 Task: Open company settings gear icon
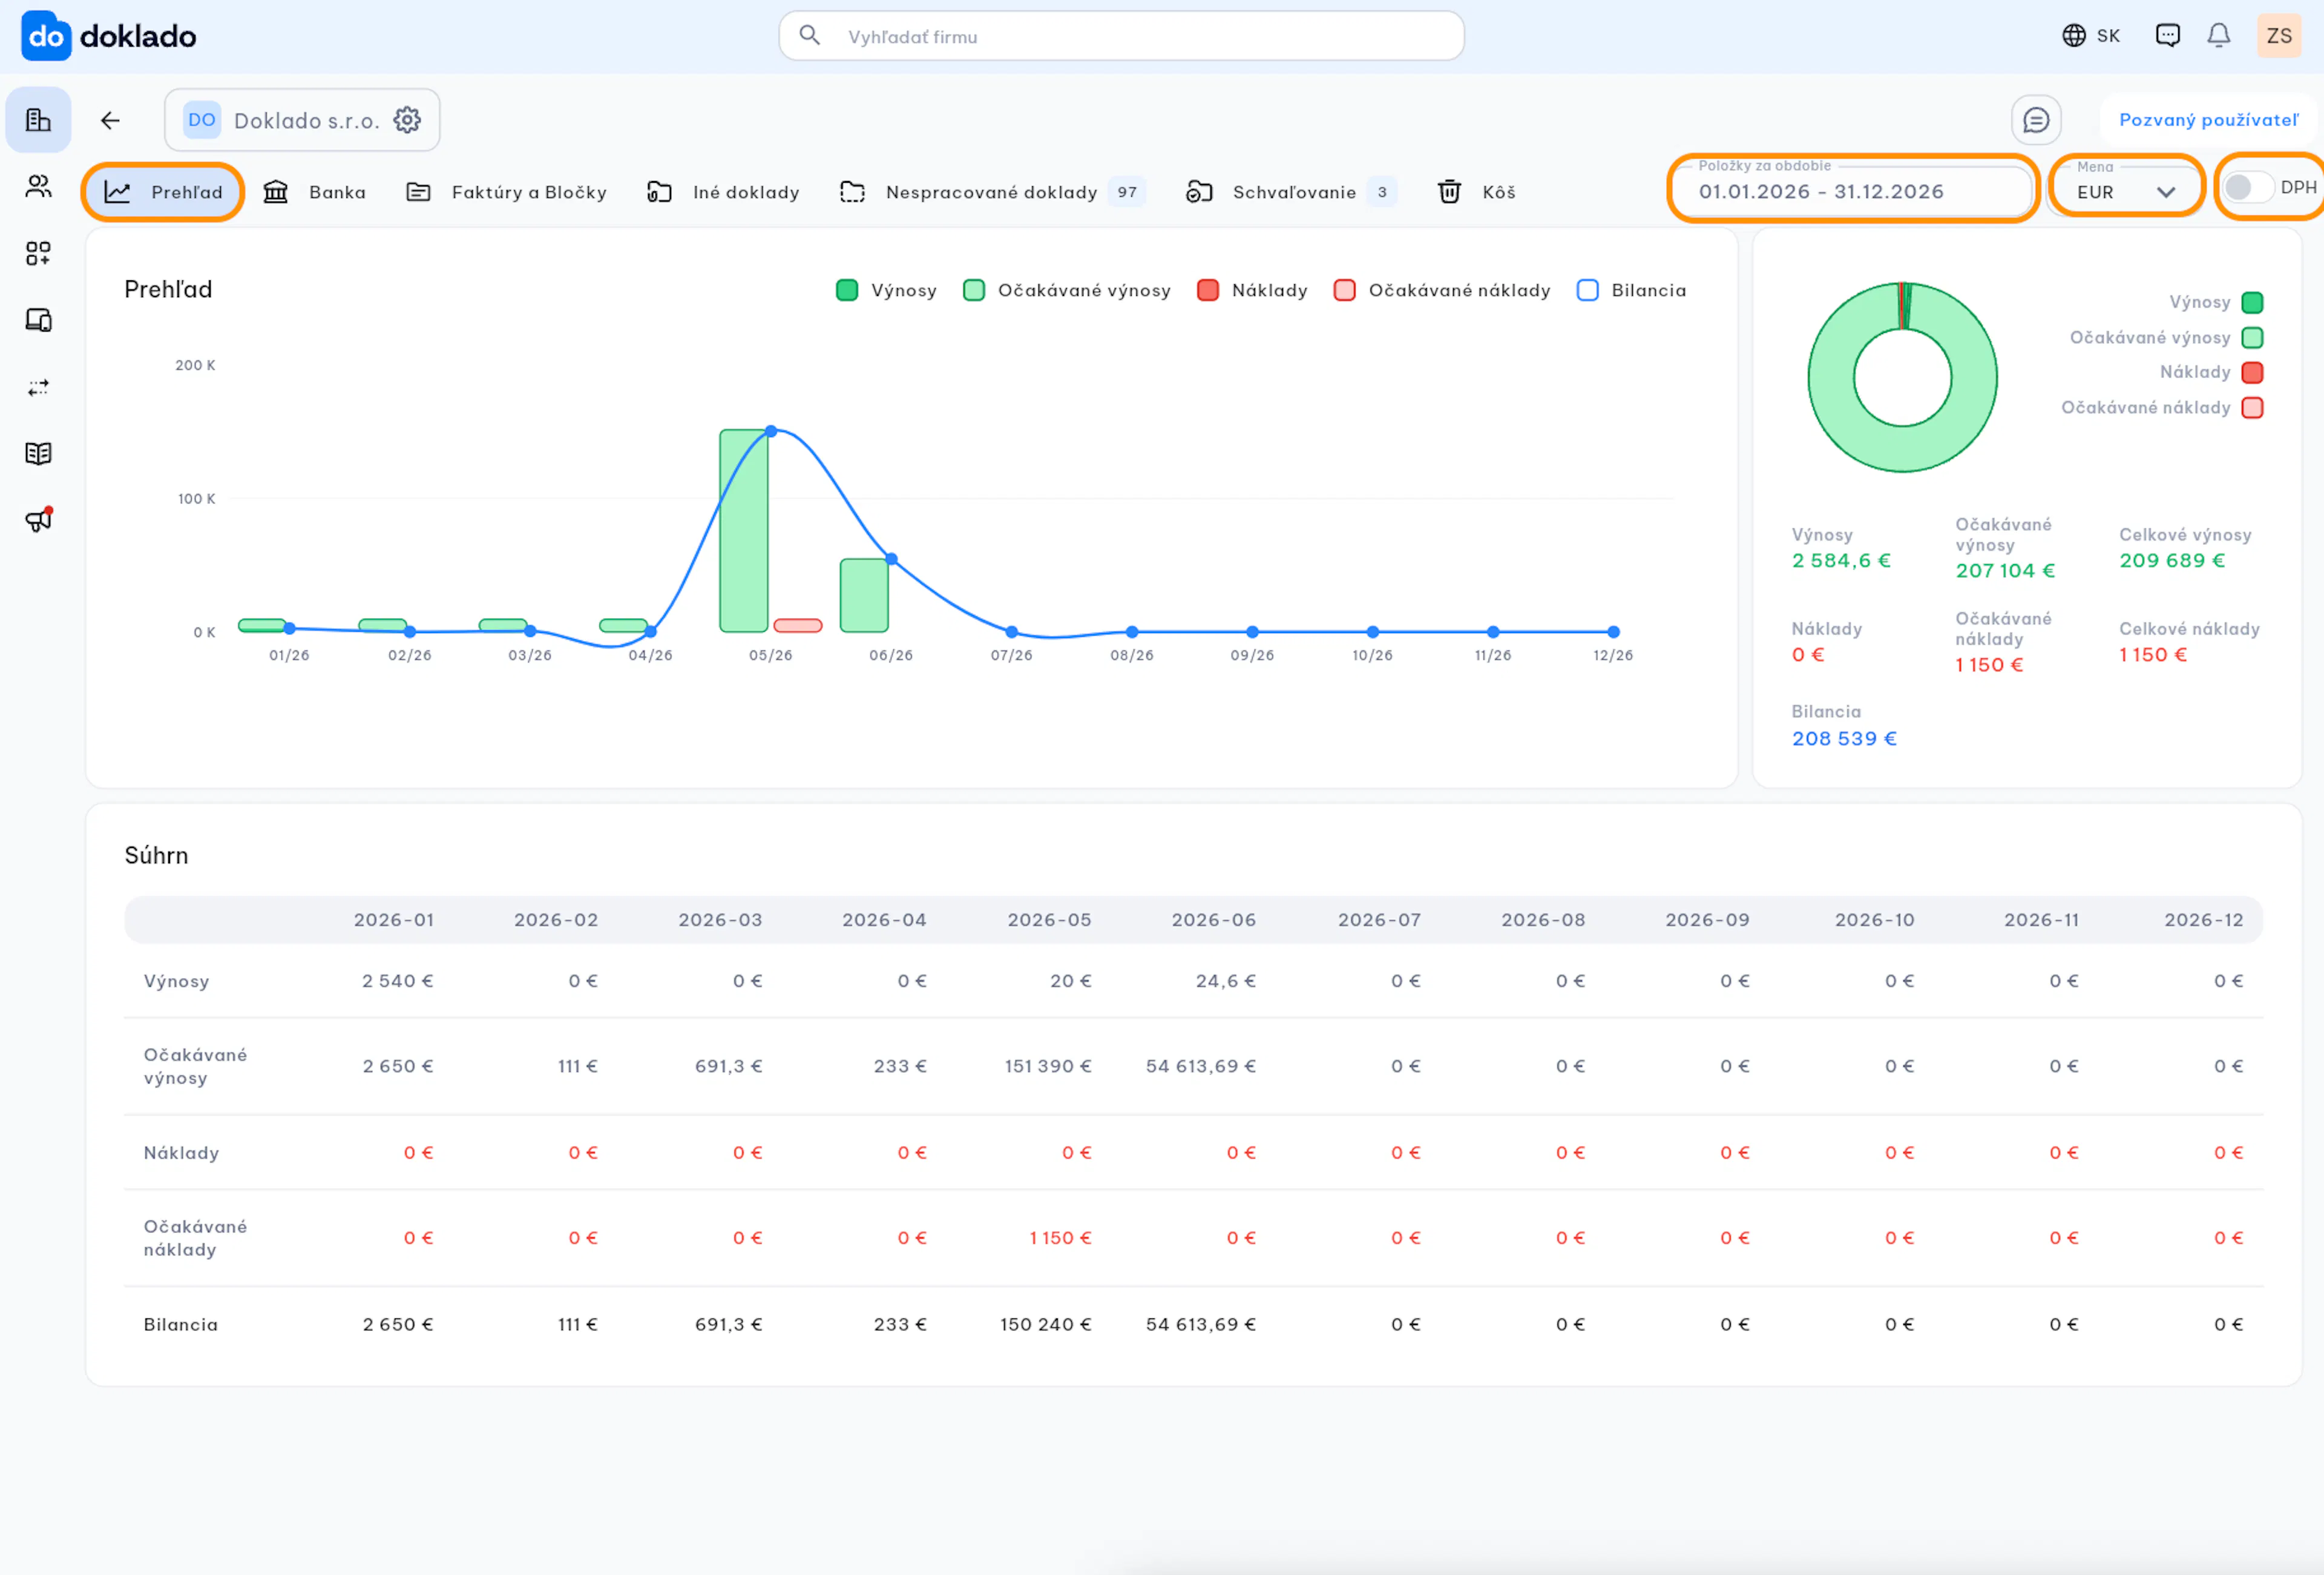407,120
